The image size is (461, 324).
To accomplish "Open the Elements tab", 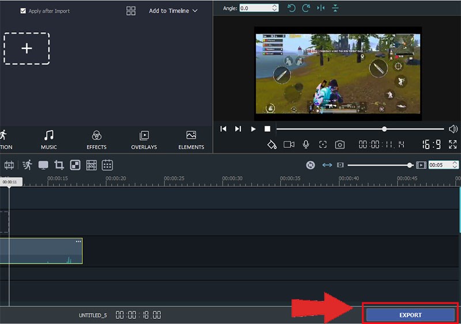I will point(191,139).
